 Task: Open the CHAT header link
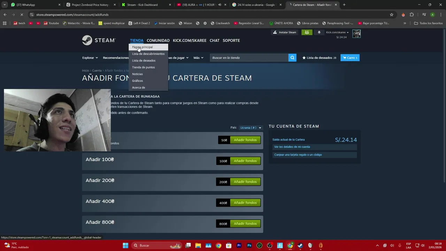pyautogui.click(x=215, y=40)
